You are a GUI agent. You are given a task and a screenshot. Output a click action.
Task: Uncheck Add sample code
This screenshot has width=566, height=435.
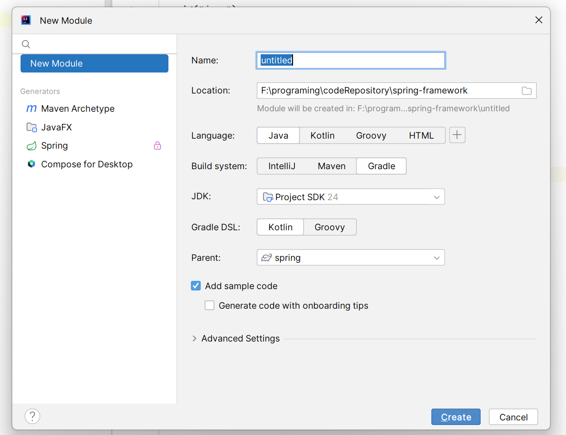click(x=196, y=286)
